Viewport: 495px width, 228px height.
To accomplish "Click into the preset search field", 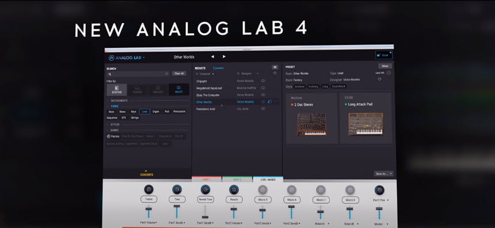I will pos(138,74).
